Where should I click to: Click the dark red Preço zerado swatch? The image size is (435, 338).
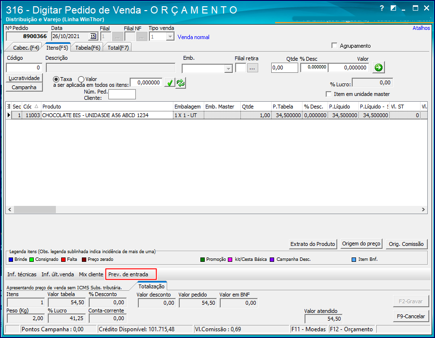click(x=84, y=259)
